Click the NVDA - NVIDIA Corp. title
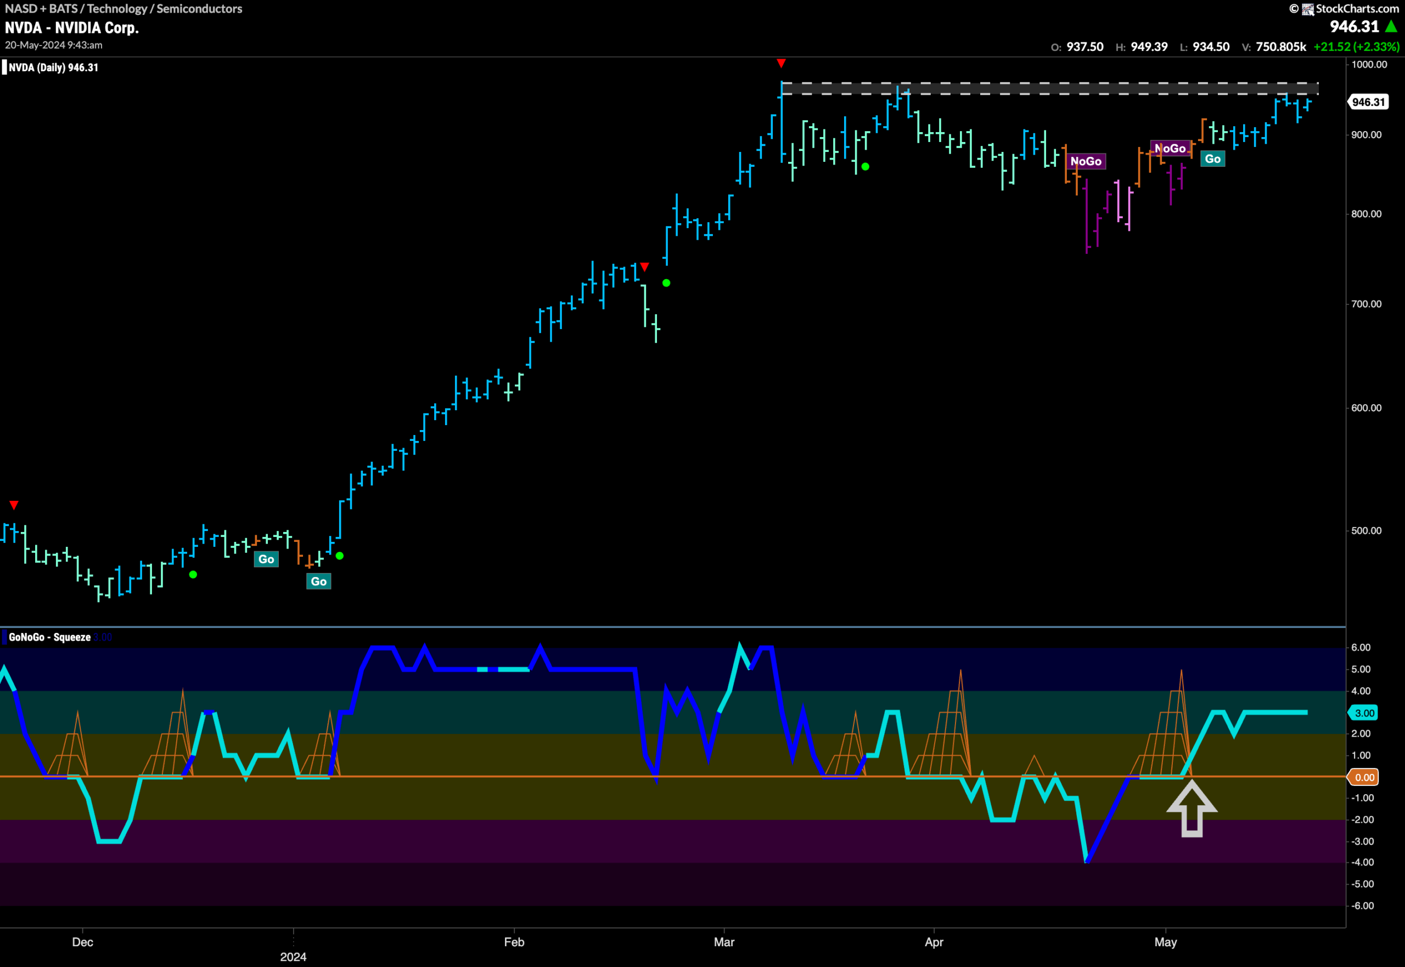This screenshot has height=967, width=1405. tap(72, 28)
